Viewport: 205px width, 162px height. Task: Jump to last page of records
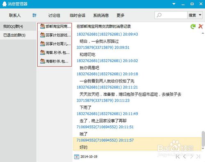(198, 156)
